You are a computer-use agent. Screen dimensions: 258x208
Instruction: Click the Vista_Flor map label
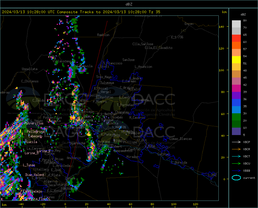(x=37, y=199)
